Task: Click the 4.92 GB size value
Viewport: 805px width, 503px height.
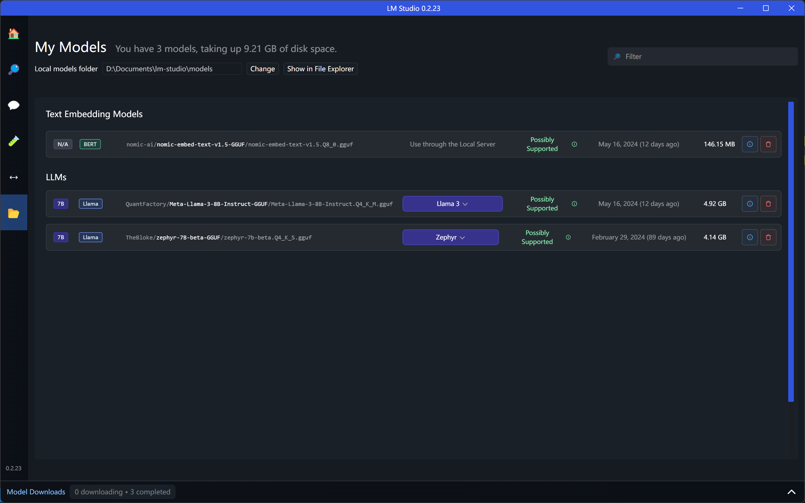Action: [715, 204]
